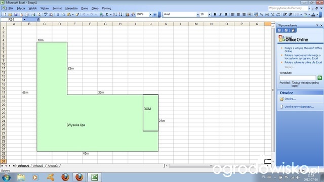Expand the Name Box dropdown arrow
Screen dimensions: 324x182
pos(24,20)
